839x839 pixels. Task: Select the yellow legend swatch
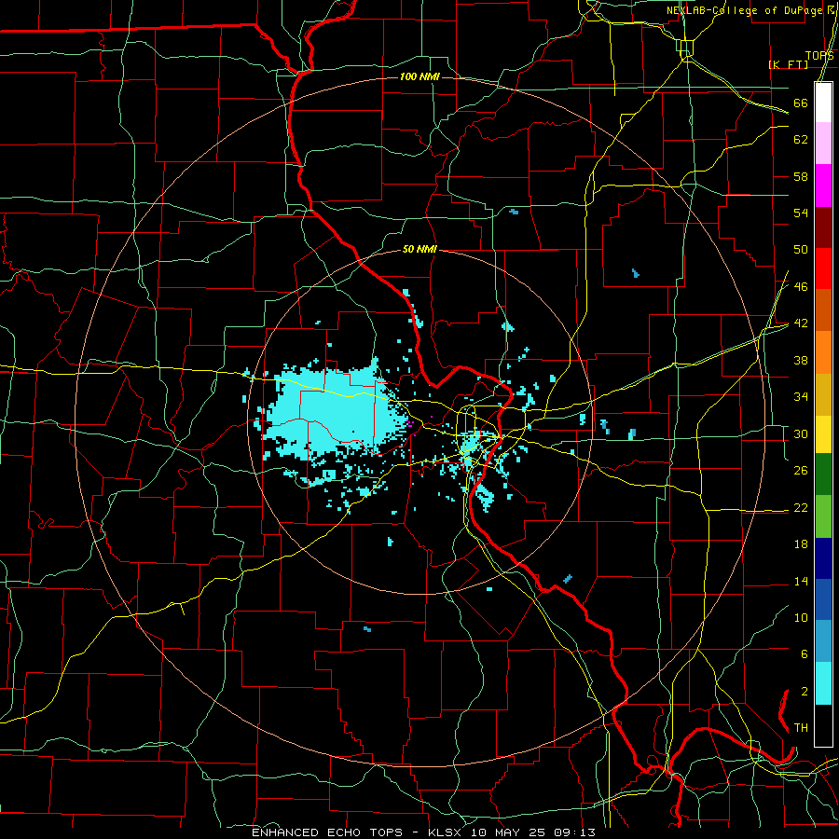click(823, 434)
